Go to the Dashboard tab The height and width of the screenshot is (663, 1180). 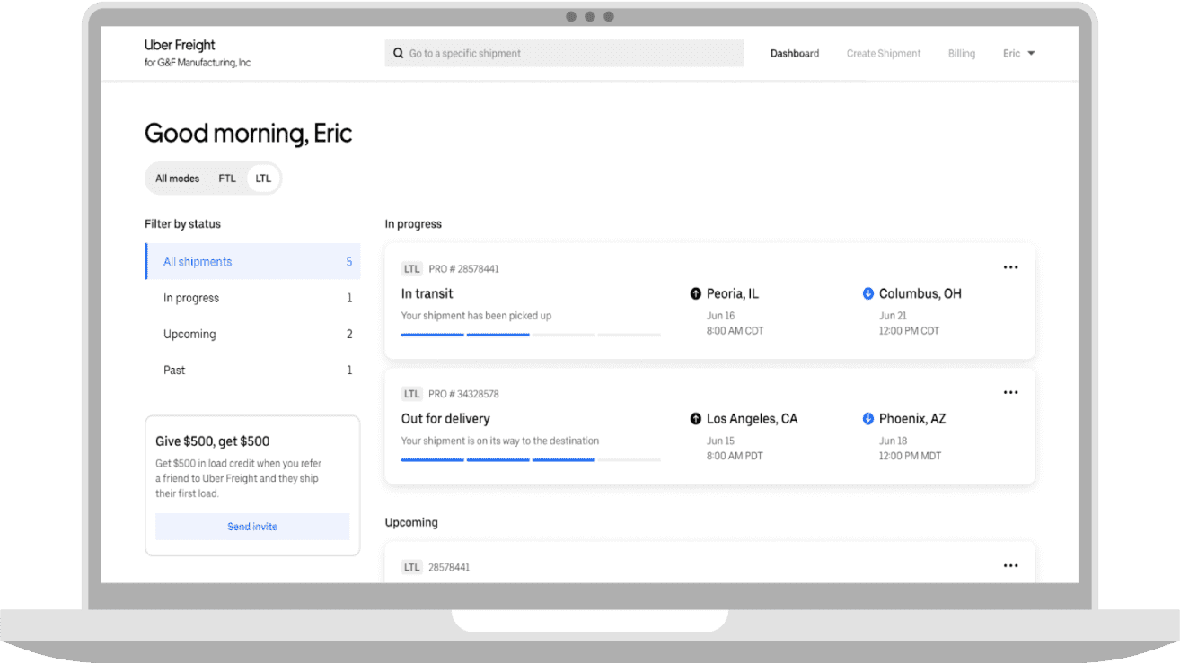(795, 54)
